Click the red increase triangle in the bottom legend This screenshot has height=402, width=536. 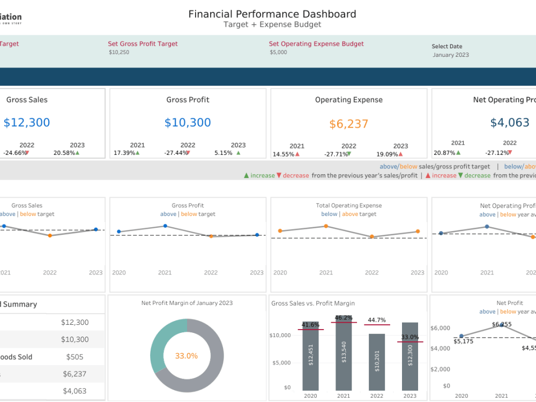[429, 175]
